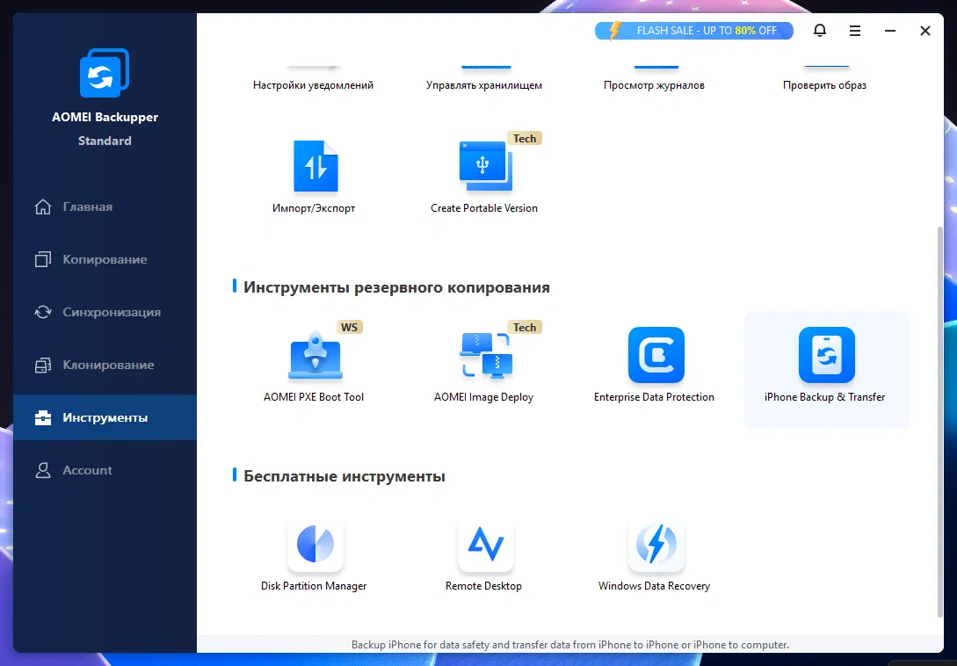Minimize the AOMEI Backupper window
This screenshot has height=666, width=957.
click(890, 31)
